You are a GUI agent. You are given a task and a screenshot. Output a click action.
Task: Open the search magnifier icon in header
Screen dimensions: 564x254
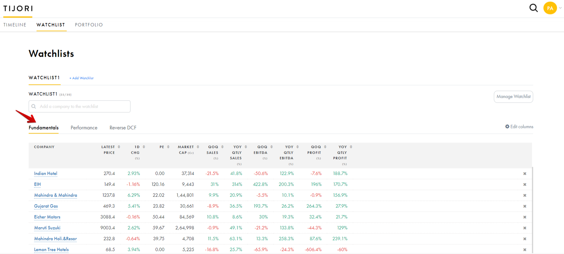533,8
